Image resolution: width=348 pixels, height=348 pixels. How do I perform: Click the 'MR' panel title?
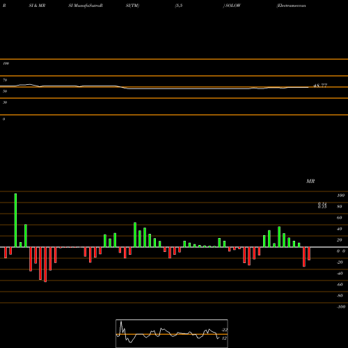pos(310,181)
